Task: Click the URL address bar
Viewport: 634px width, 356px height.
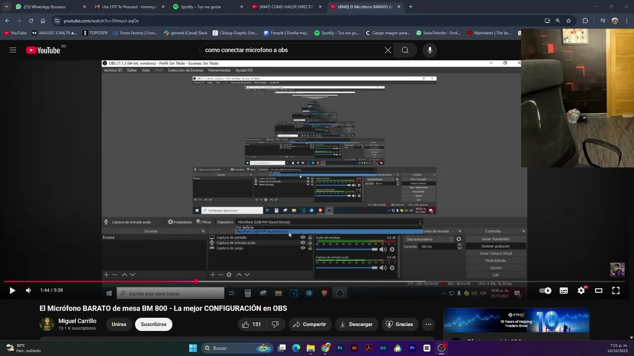Action: click(x=297, y=21)
